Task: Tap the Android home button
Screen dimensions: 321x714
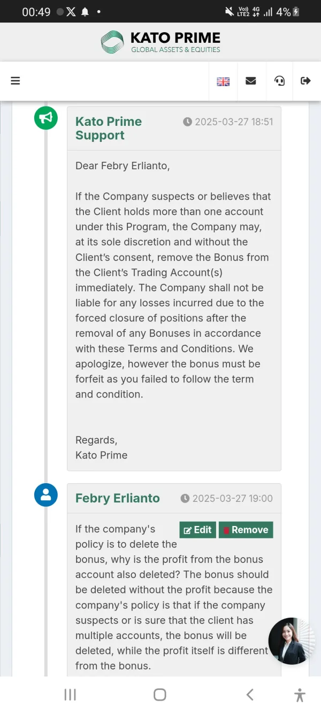Action: click(x=160, y=695)
